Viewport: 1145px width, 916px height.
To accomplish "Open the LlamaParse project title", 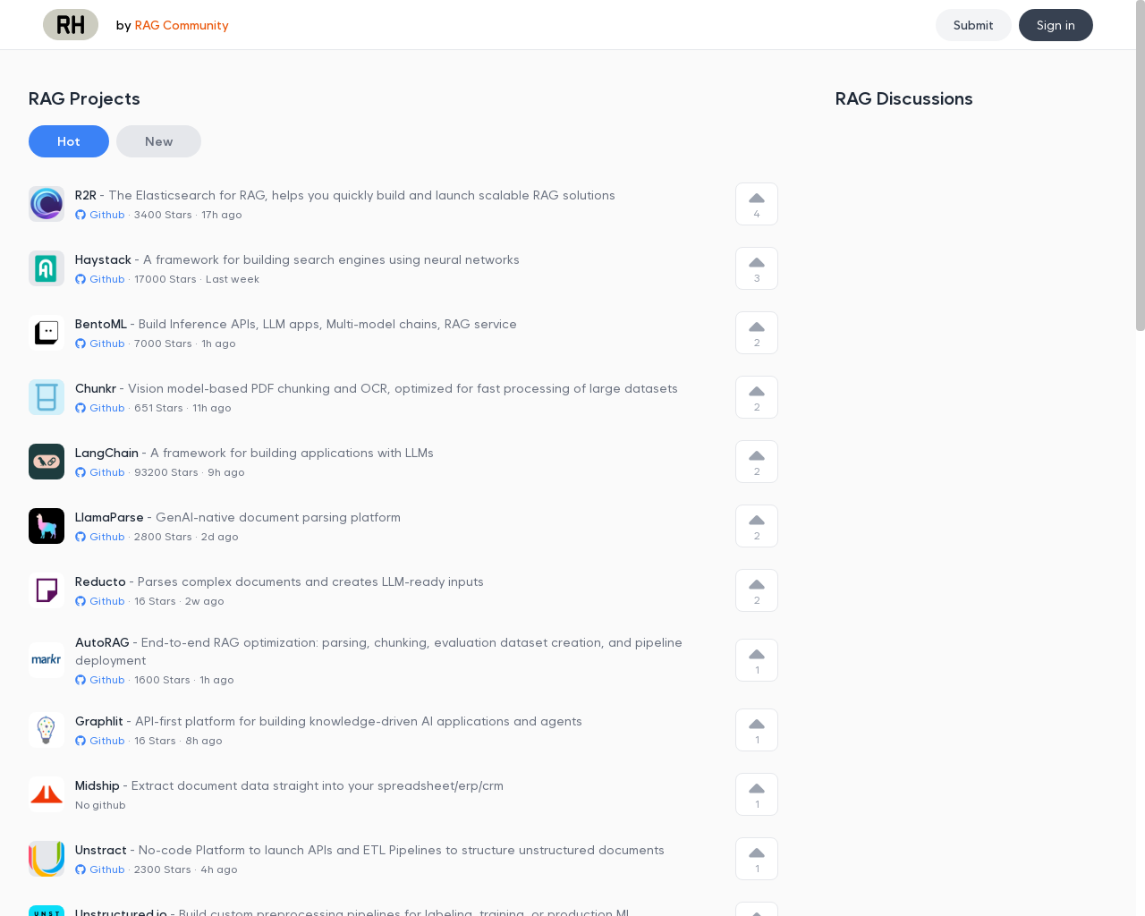I will (109, 517).
